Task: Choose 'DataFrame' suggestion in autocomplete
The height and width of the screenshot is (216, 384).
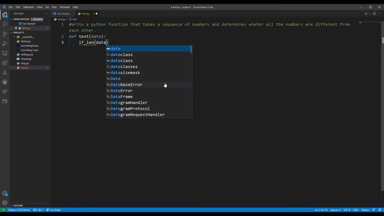Action: point(149,97)
